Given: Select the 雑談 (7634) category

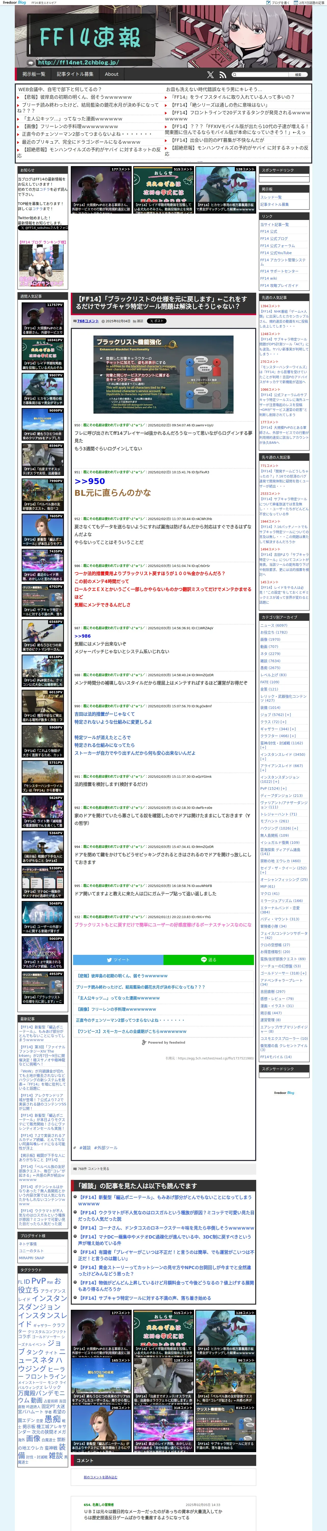Looking at the screenshot, I should pos(270,661).
